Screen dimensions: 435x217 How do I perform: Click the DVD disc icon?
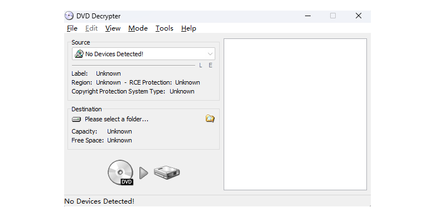(x=120, y=172)
